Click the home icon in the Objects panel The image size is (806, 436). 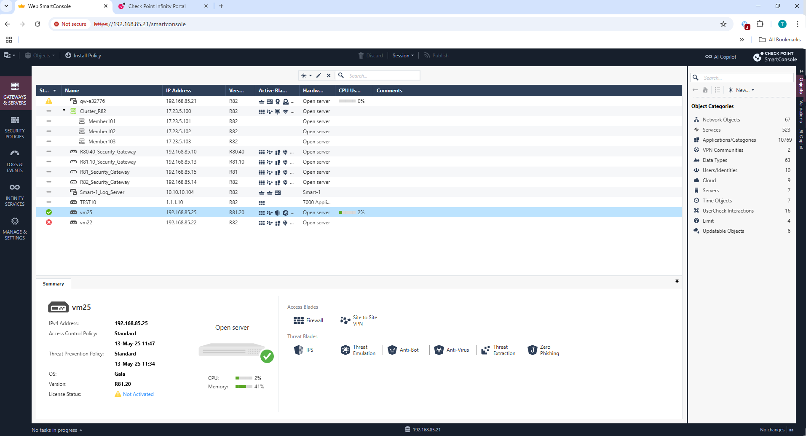pyautogui.click(x=706, y=90)
